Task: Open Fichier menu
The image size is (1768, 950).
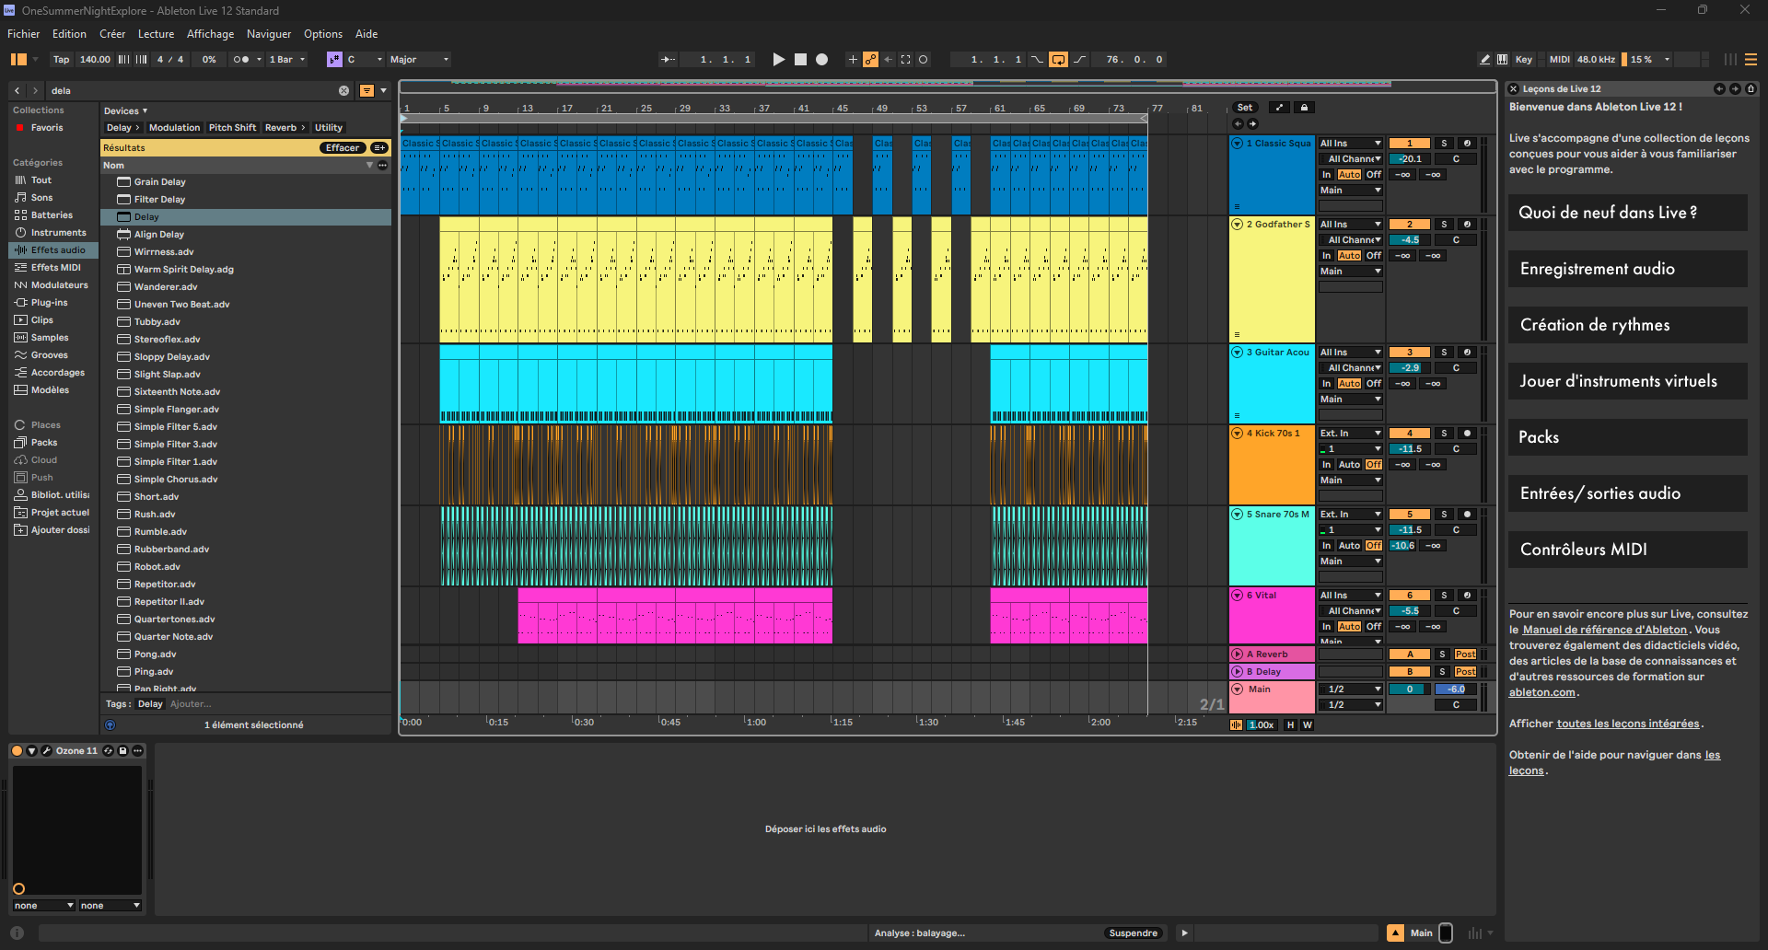Action: coord(24,34)
